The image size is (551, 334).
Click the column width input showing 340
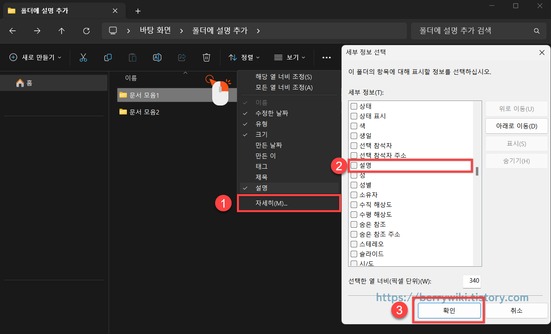tap(472, 281)
